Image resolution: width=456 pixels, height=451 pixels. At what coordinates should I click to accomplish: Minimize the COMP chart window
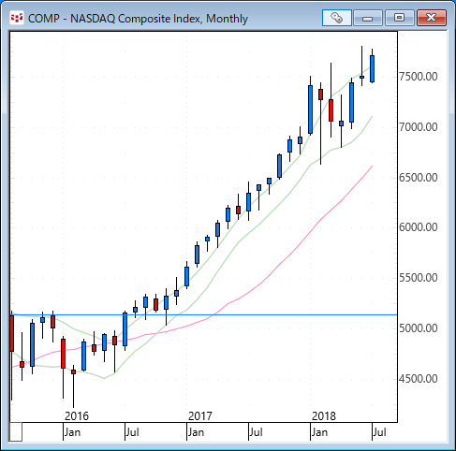pyautogui.click(x=368, y=18)
